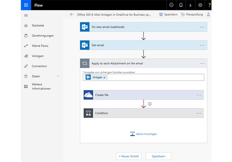
Task: Click the Daten database icon
Action: 26,76
